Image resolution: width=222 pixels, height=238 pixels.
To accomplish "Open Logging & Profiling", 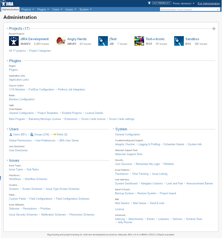I will (149, 144).
